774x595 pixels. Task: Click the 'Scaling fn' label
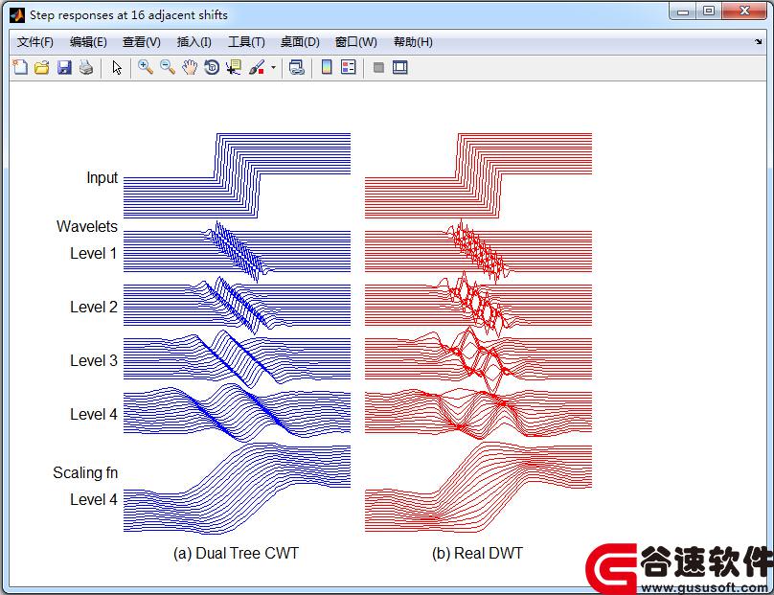coord(85,472)
